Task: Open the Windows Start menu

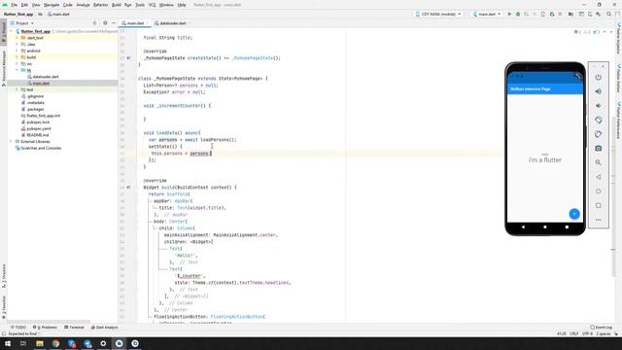Action: click(8, 343)
